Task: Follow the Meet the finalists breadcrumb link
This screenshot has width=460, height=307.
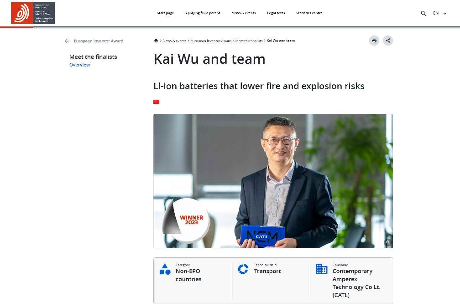Action: 249,41
